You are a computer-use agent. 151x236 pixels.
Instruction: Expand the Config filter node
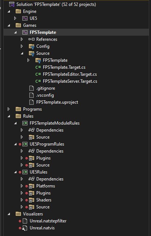(22, 46)
